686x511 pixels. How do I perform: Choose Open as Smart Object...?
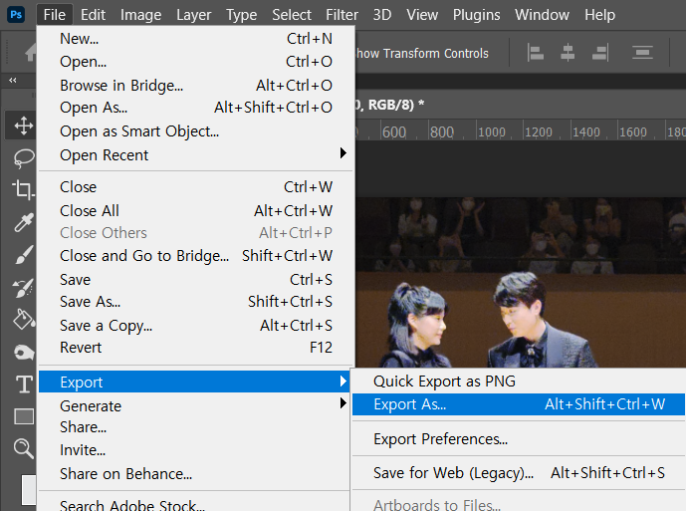point(196,131)
